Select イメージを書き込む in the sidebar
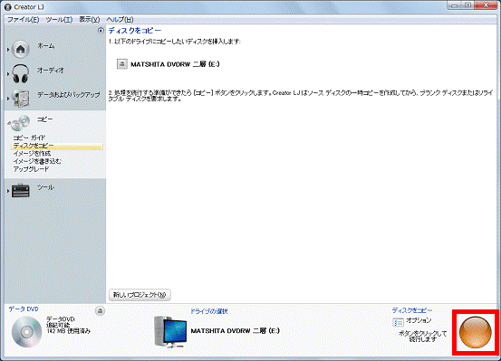 pyautogui.click(x=37, y=161)
